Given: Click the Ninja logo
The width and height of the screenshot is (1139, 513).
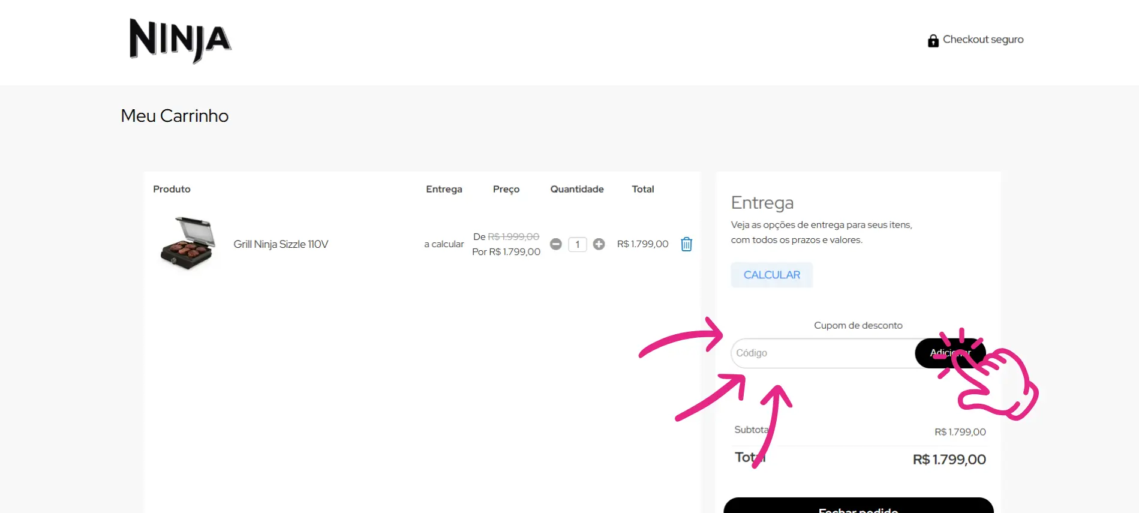Looking at the screenshot, I should (x=180, y=40).
